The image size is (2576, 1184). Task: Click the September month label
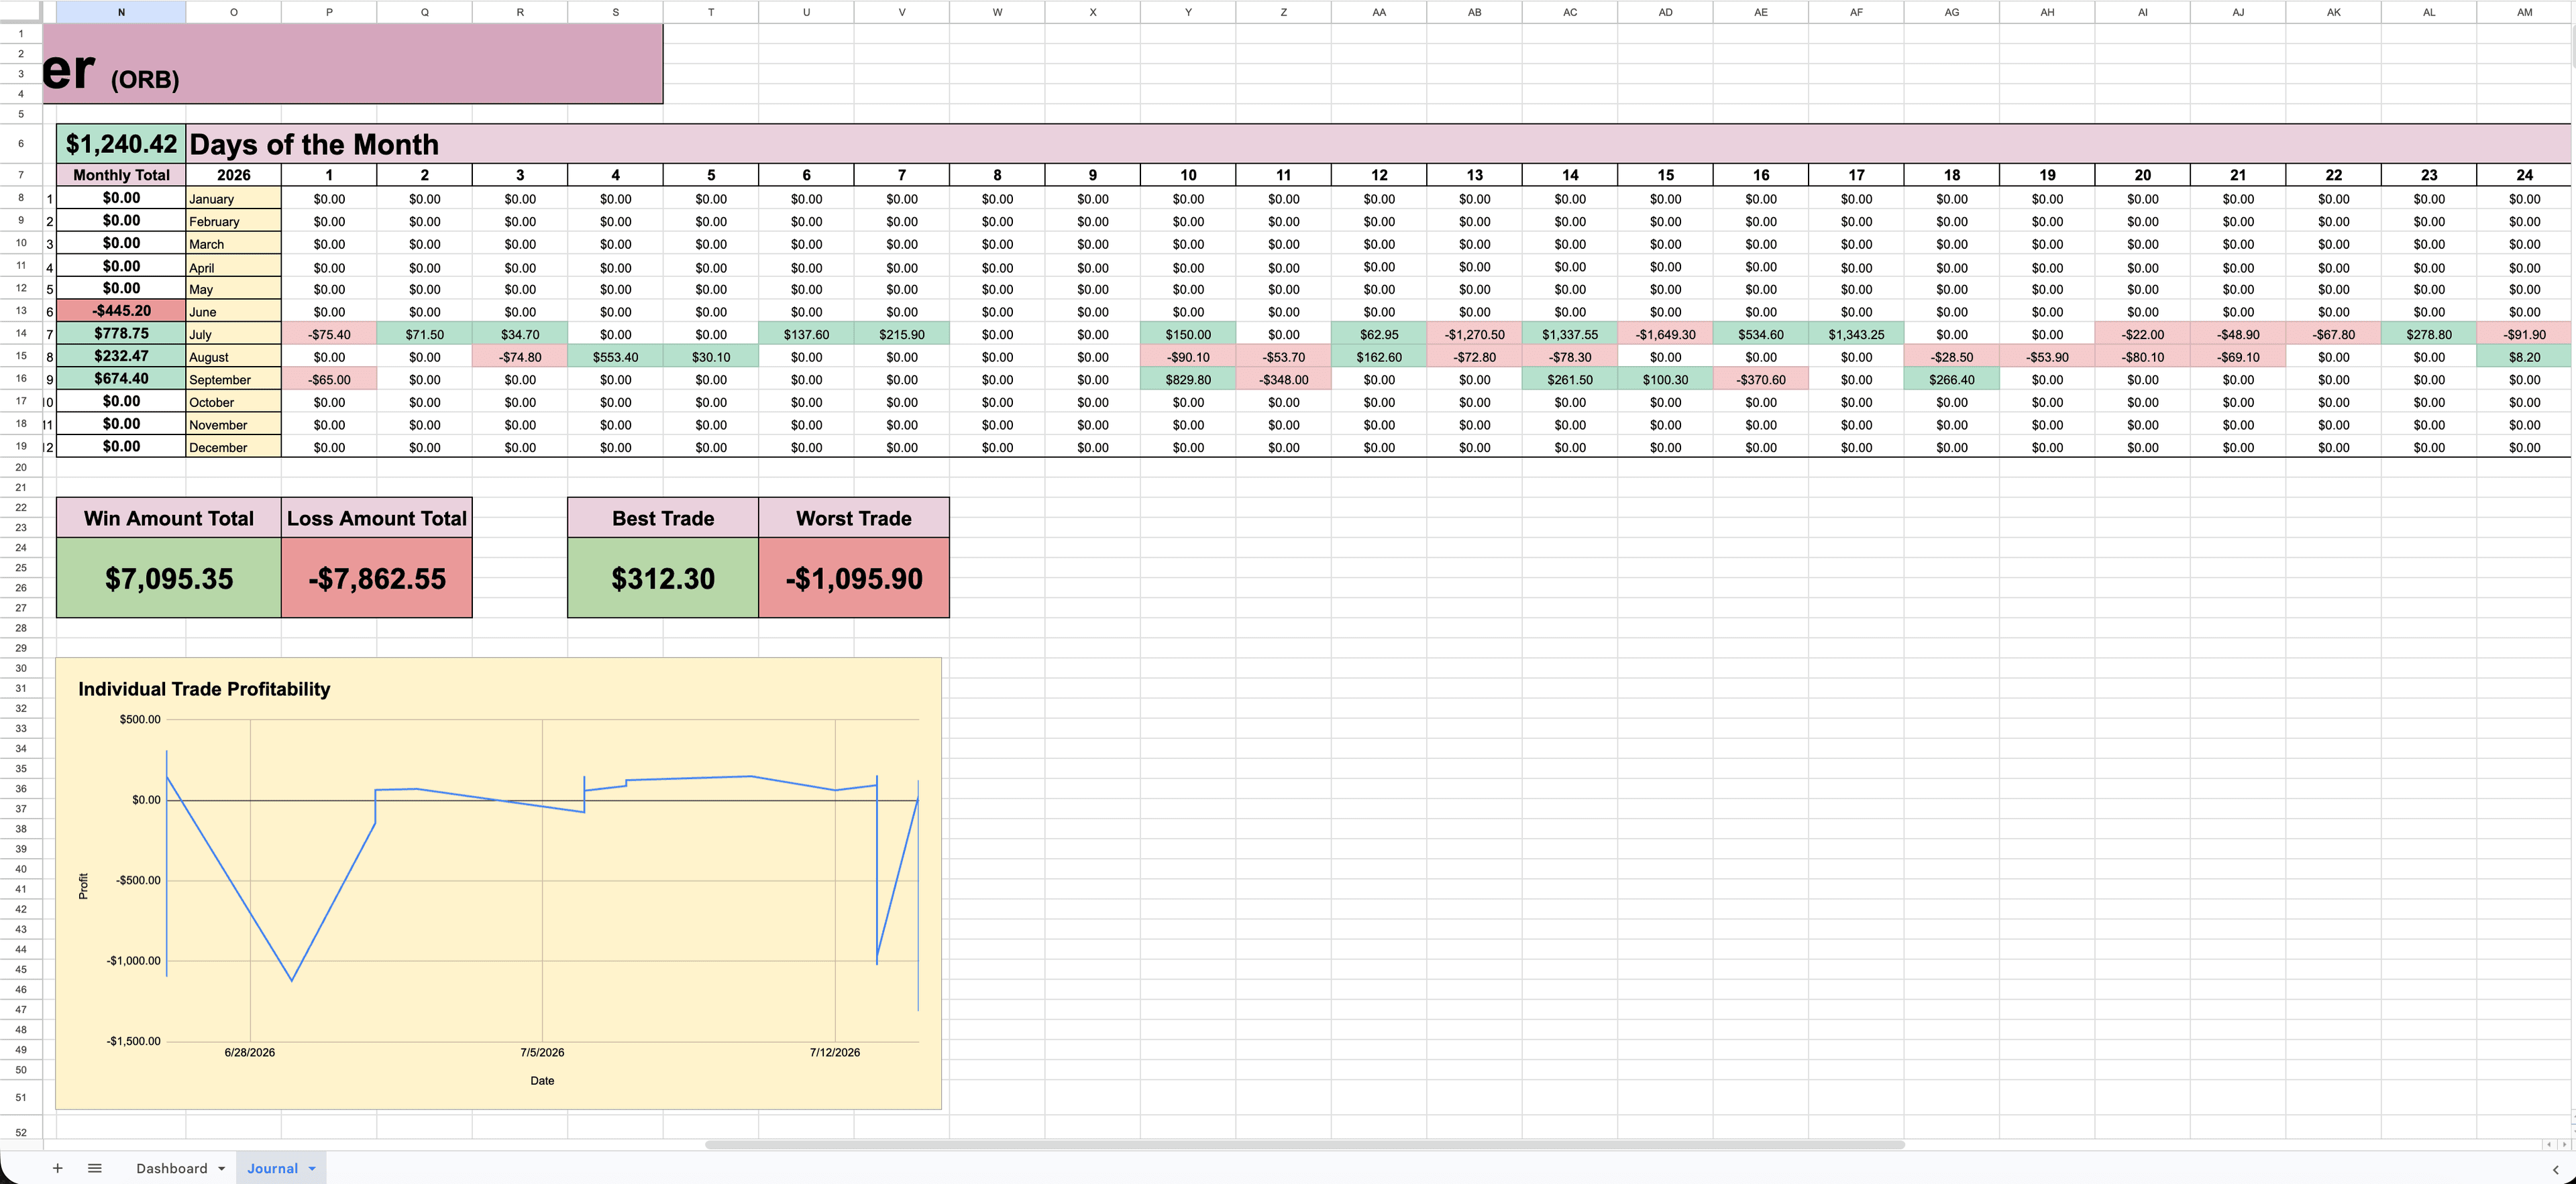[x=234, y=379]
